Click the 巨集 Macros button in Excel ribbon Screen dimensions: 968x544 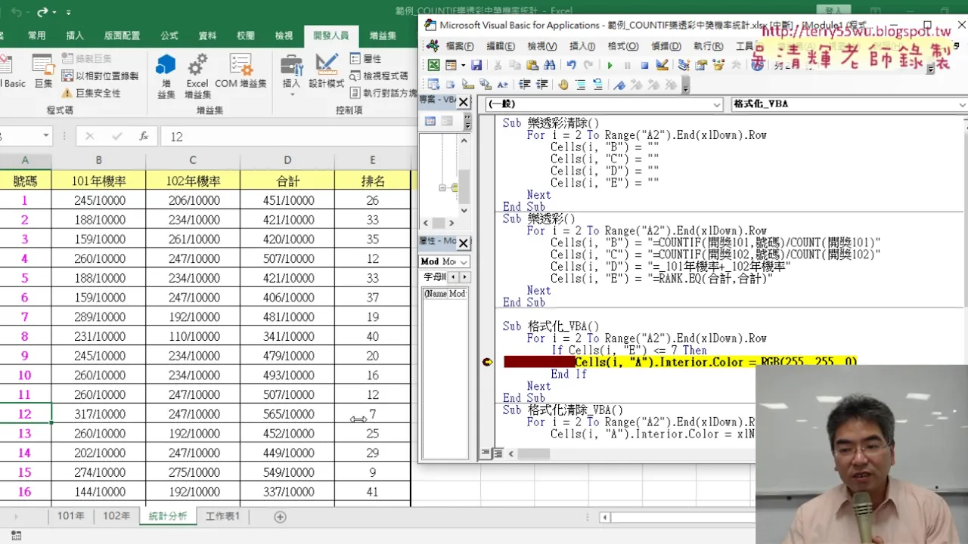pos(43,72)
